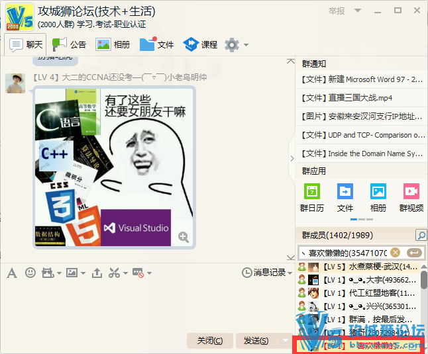Click the enter arrow in search box
This screenshot has height=354, width=428.
[x=414, y=253]
